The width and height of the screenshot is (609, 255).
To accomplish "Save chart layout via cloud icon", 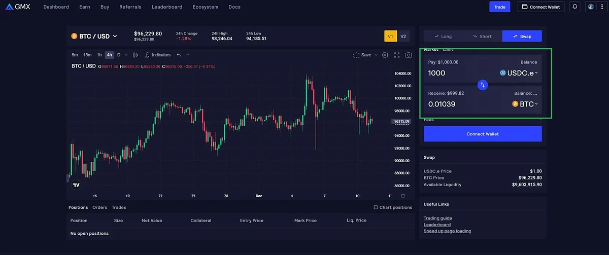I will pos(356,55).
